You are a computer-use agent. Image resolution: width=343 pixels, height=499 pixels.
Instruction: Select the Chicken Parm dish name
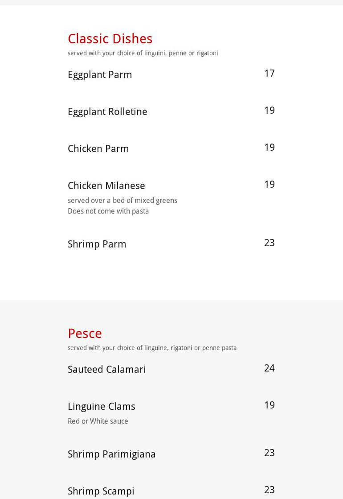(x=98, y=148)
